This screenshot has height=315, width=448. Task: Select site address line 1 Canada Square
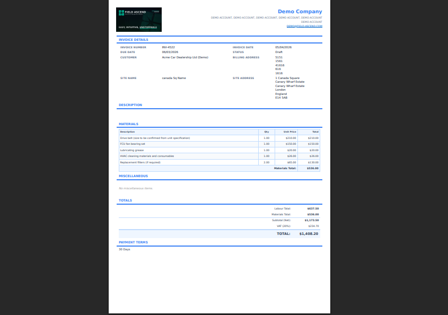287,78
